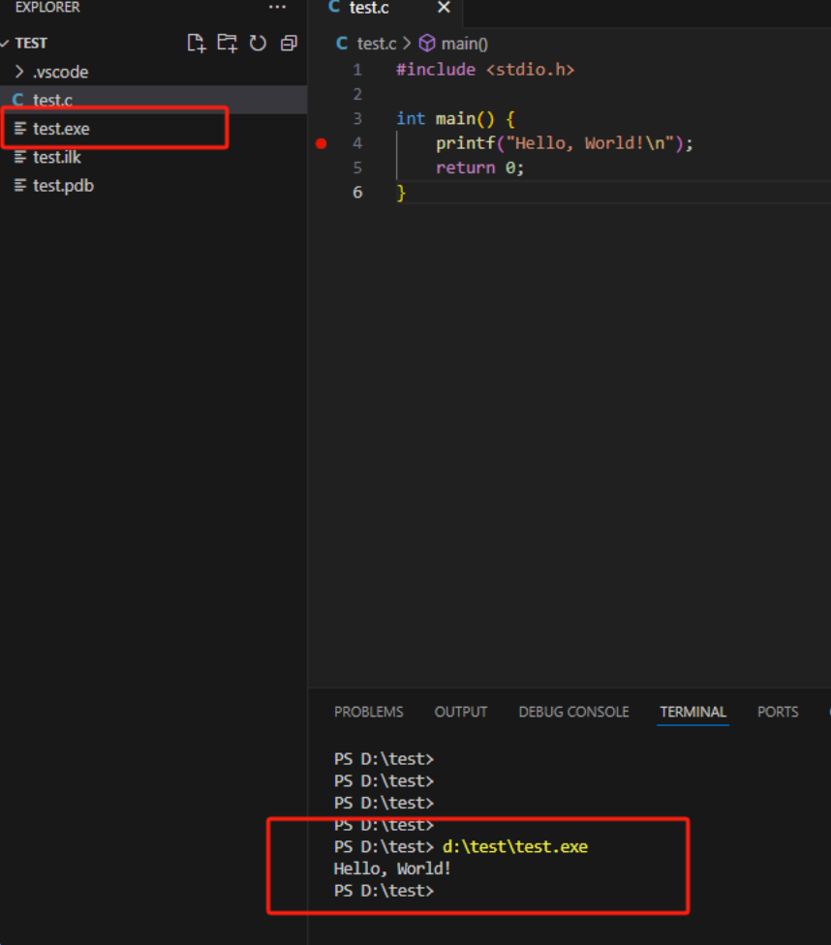Viewport: 831px width, 945px height.
Task: Switch to the DEBUG CONSOLE tab
Action: coord(573,712)
